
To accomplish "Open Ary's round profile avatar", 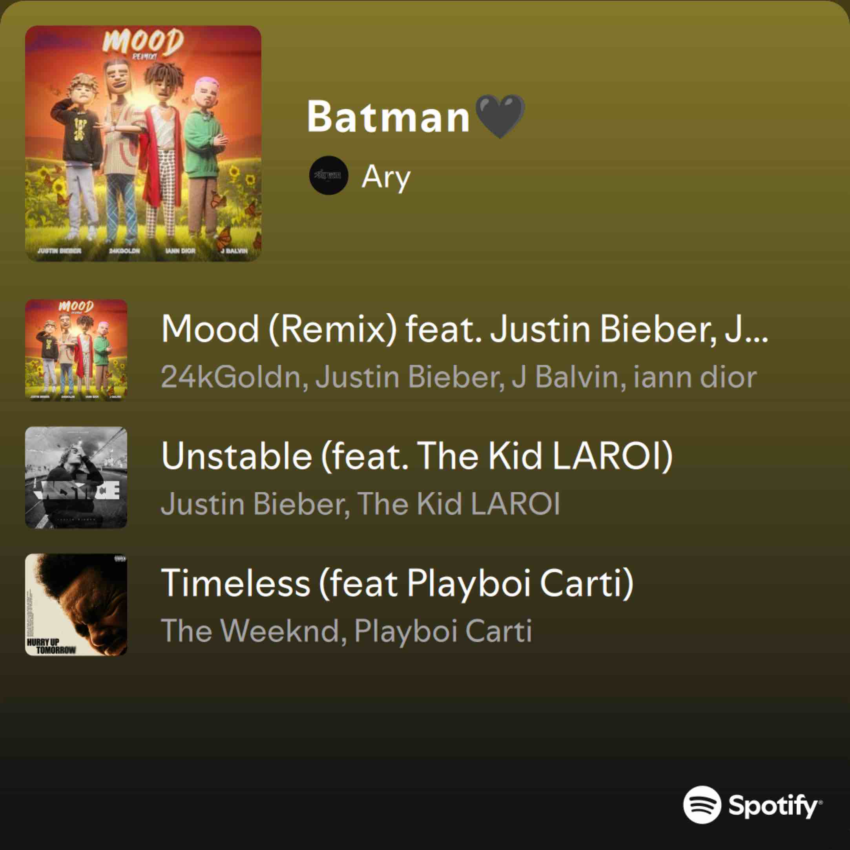I will click(x=328, y=175).
